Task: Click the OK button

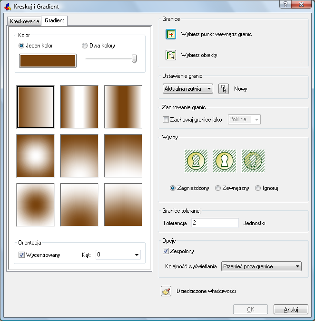Action: (x=250, y=309)
